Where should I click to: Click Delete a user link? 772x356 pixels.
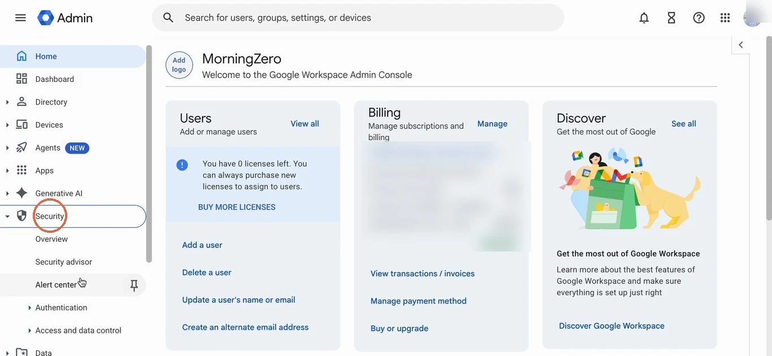click(x=207, y=272)
